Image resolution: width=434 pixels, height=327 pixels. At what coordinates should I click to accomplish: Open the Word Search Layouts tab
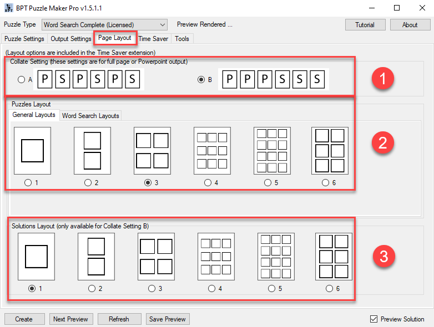(x=90, y=115)
